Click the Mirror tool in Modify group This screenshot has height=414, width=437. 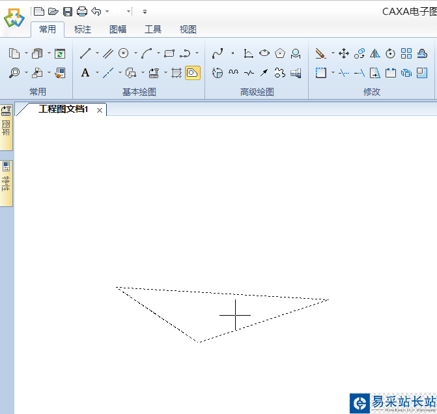375,53
